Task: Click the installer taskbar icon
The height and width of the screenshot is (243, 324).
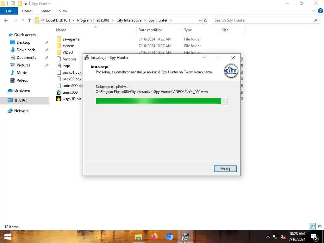Action: pos(185,237)
